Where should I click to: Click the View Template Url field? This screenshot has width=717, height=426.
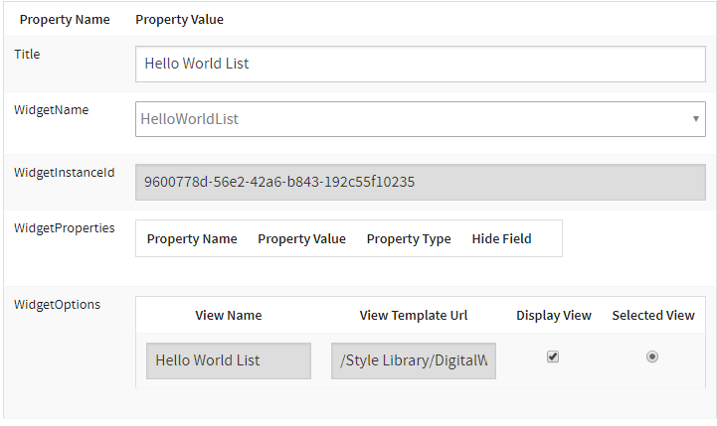point(414,360)
